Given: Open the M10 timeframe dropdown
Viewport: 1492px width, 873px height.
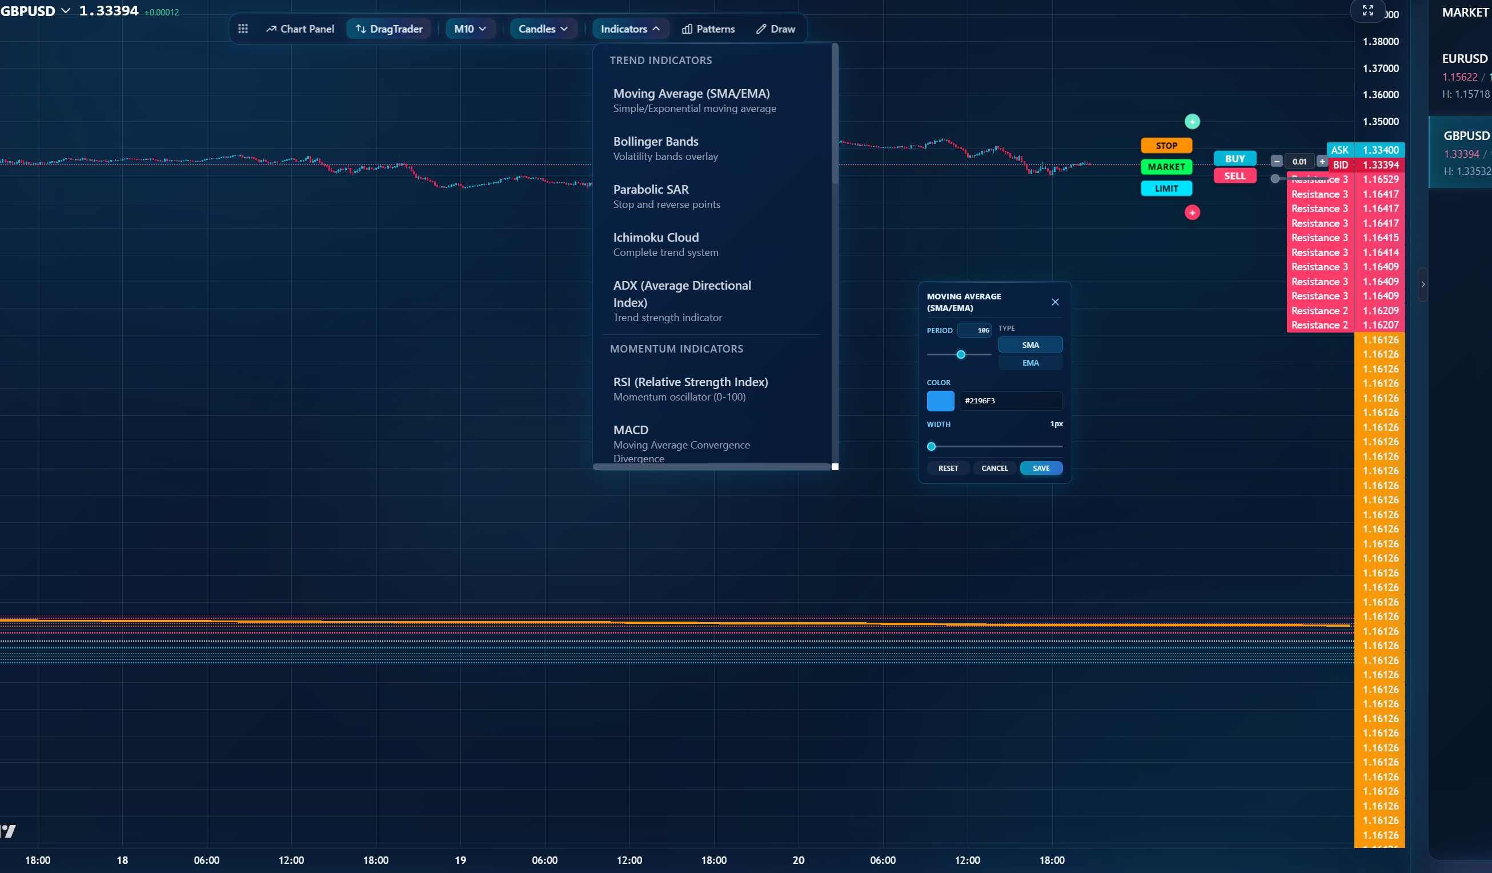Looking at the screenshot, I should tap(470, 29).
